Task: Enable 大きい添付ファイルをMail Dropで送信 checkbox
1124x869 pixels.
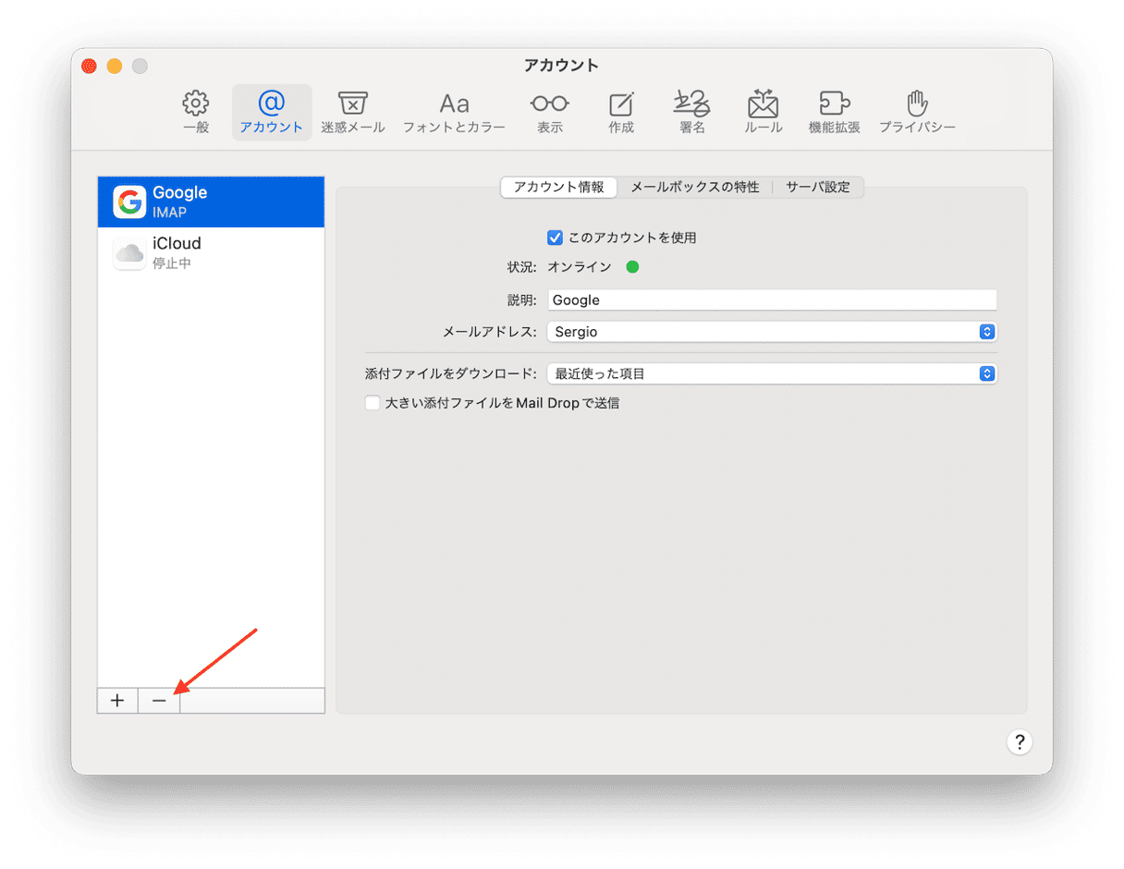Action: coord(373,403)
